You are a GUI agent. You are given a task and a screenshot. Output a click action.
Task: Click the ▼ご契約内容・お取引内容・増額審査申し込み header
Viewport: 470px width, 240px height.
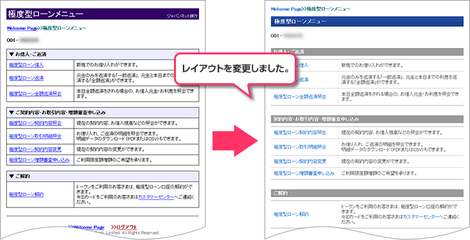(103, 113)
